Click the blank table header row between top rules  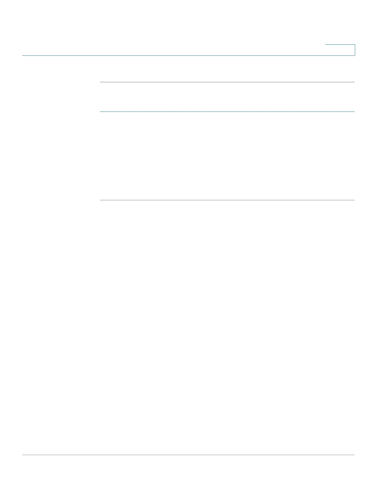(227, 97)
